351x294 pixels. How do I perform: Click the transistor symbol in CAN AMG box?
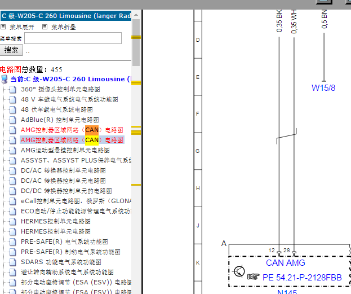(239, 271)
